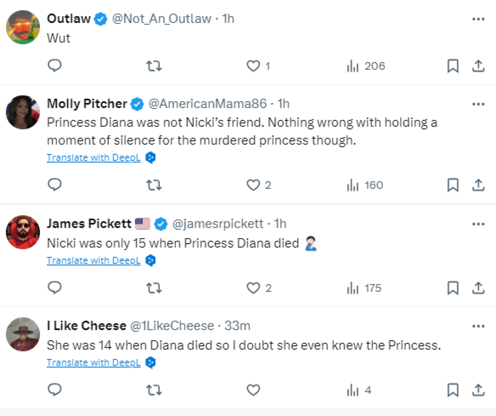
Task: Repost Molly Pitcher's tweet
Action: (x=154, y=185)
